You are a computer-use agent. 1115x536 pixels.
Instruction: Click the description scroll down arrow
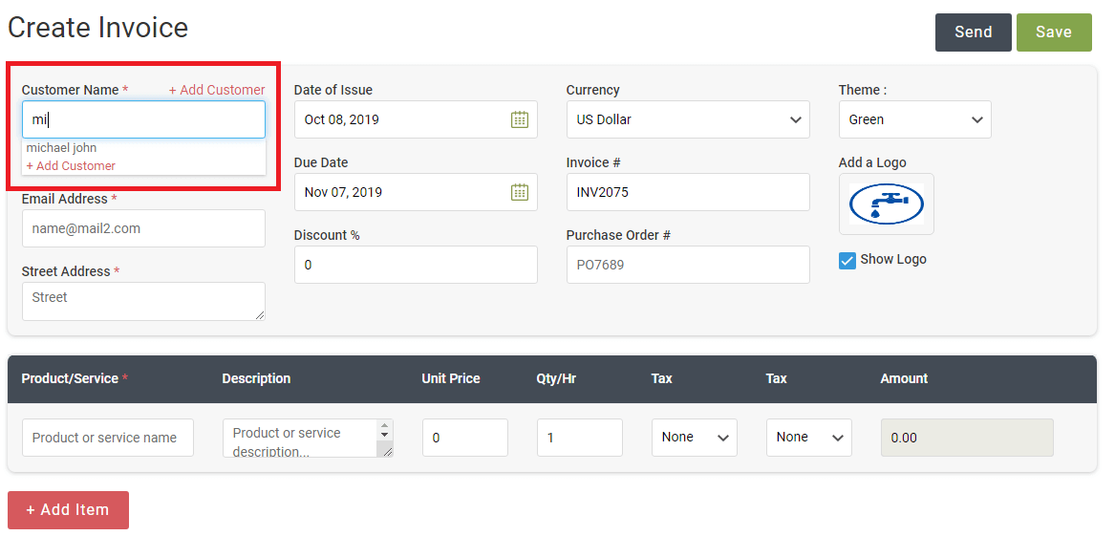coord(385,435)
